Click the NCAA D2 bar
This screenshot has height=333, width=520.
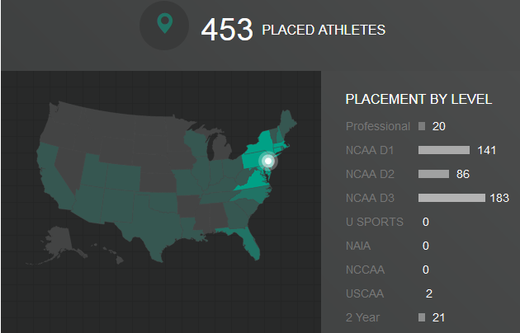coord(433,174)
